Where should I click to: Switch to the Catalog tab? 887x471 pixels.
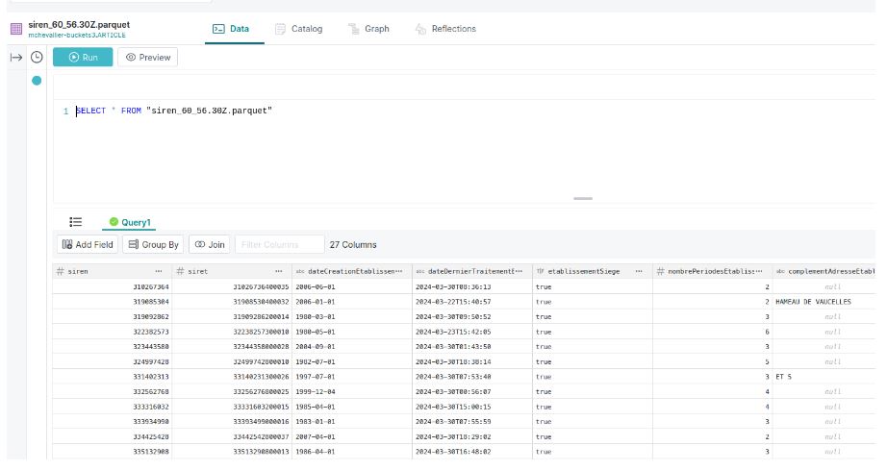coord(299,29)
